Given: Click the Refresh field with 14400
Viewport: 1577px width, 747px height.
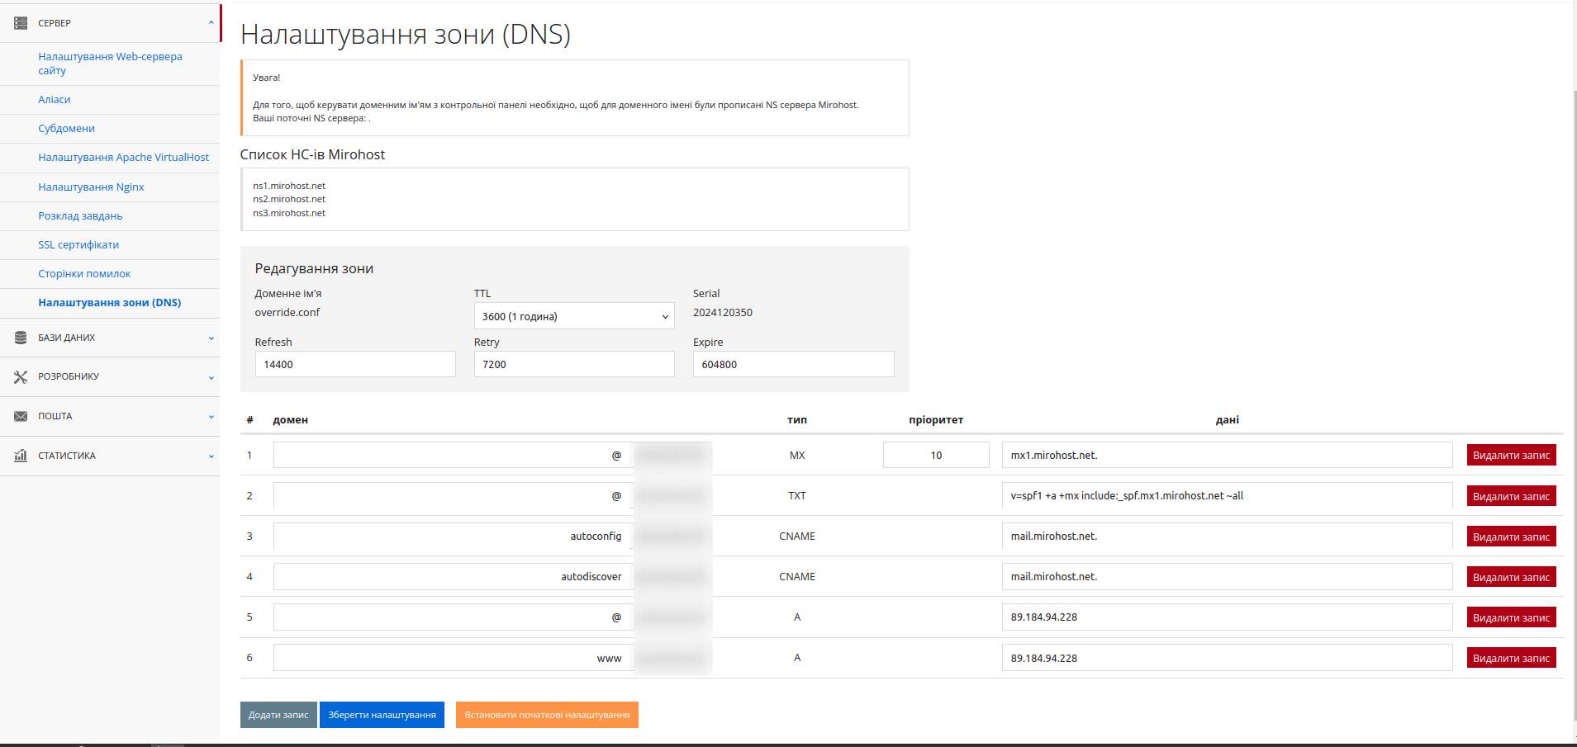Looking at the screenshot, I should (x=355, y=364).
